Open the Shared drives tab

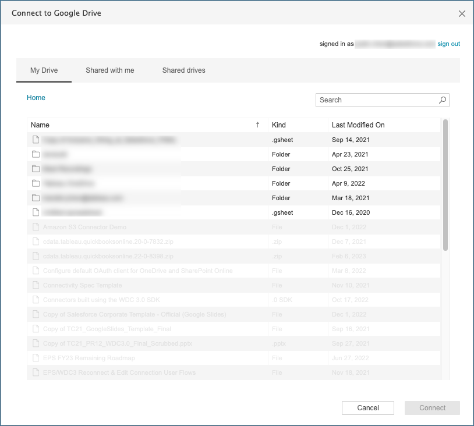click(x=183, y=70)
